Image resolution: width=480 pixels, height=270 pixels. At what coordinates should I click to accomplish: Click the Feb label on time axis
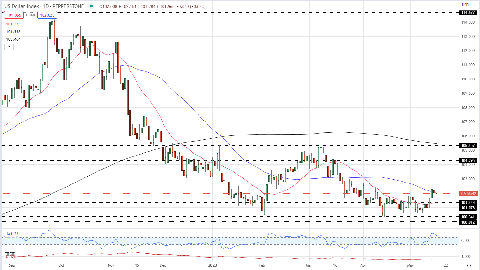point(262,265)
